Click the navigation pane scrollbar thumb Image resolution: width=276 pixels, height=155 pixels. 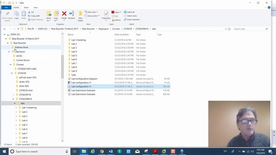[x=62, y=67]
